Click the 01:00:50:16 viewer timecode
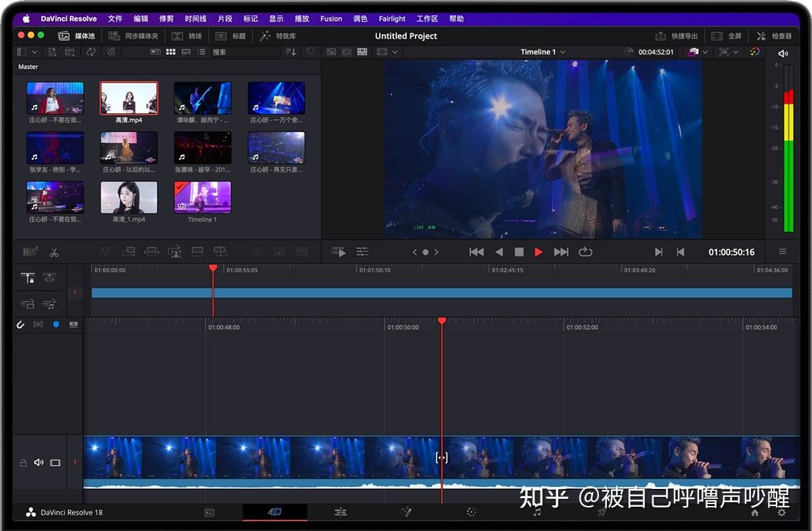This screenshot has height=531, width=812. click(731, 252)
